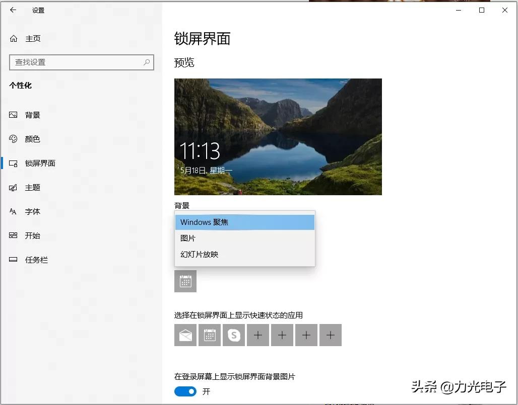Screen dimensions: 518x405
Task: Select the 背景 (Background) sidebar icon
Action: [x=13, y=115]
